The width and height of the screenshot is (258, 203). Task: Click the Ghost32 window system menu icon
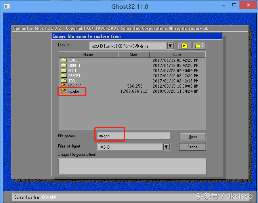pos(7,6)
